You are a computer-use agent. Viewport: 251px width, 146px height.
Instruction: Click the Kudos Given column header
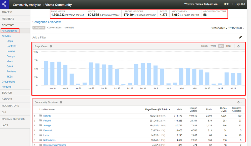pyautogui.click(x=223, y=109)
